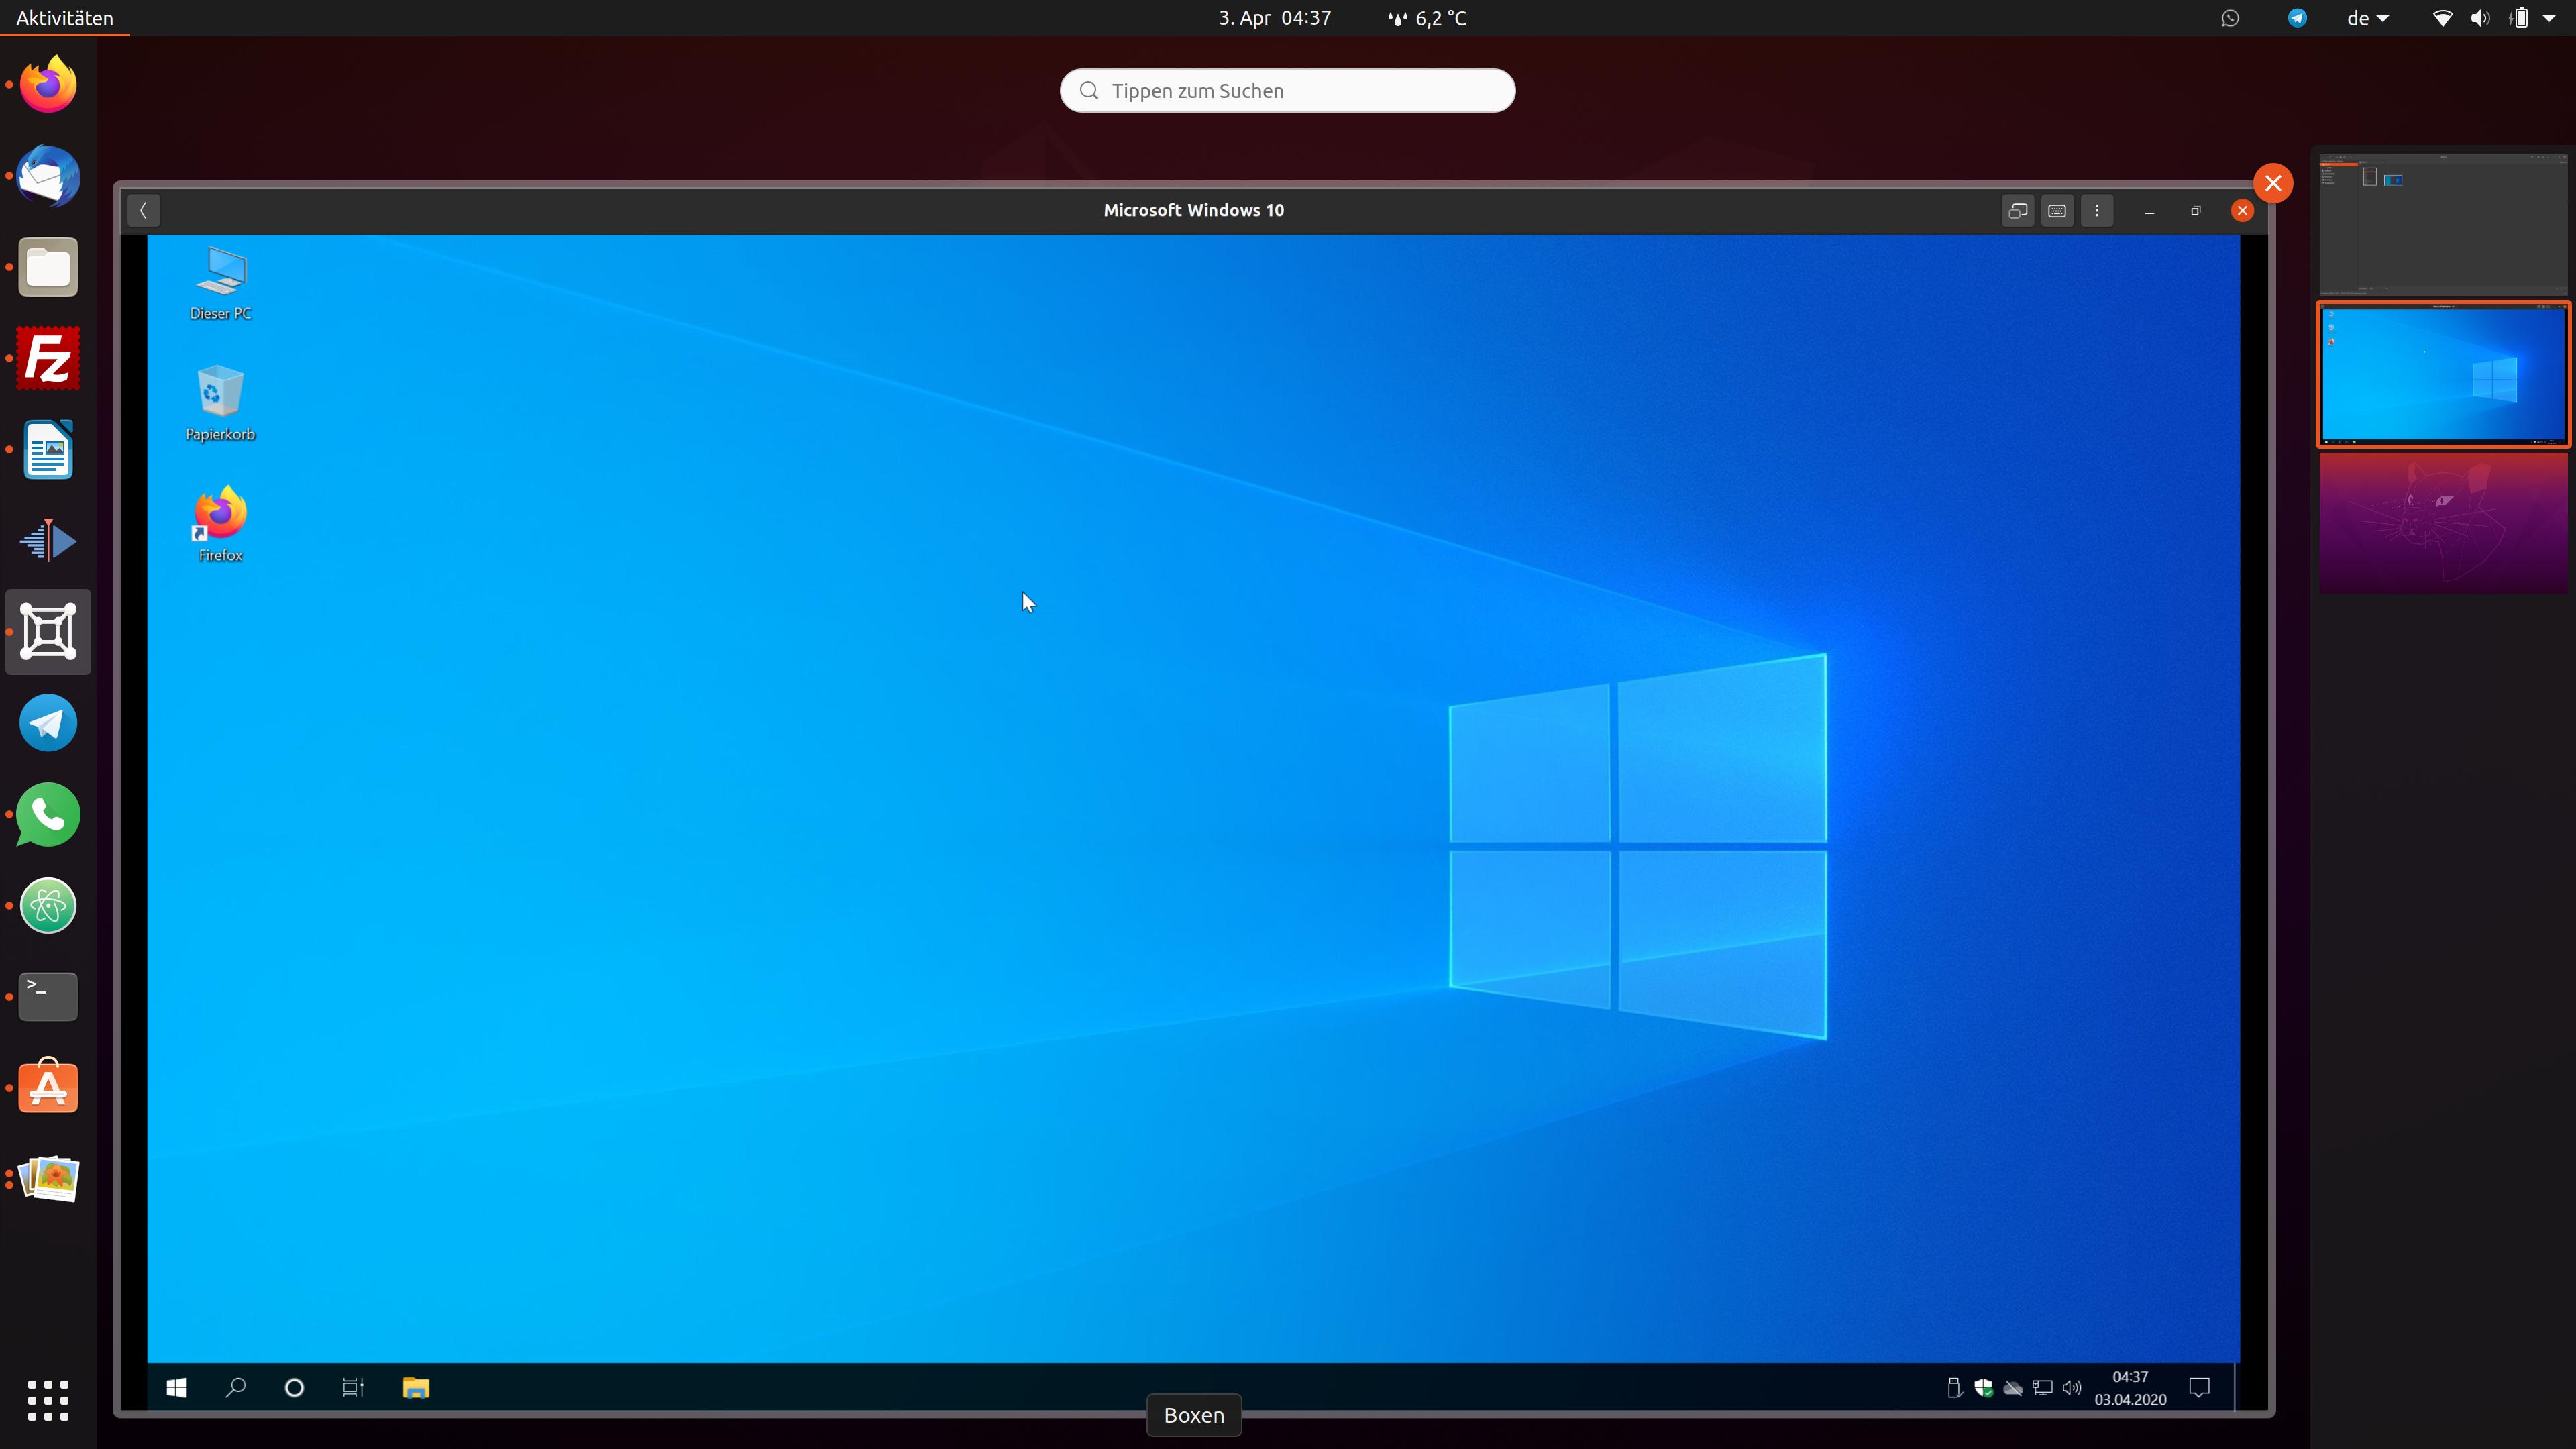Click the Windows taskbar search icon
This screenshot has width=2576, height=1449.
[236, 1387]
